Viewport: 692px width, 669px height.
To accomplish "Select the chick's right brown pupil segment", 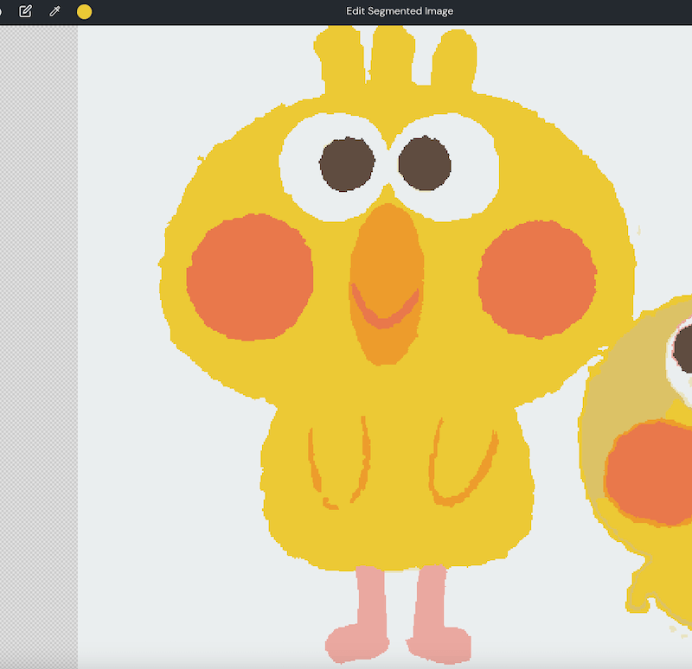I will 425,162.
